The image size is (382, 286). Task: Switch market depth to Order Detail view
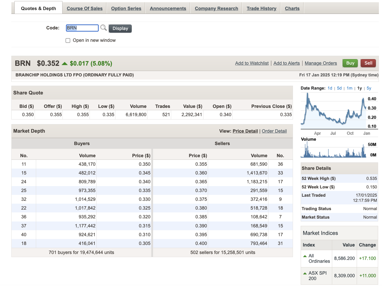(x=274, y=131)
